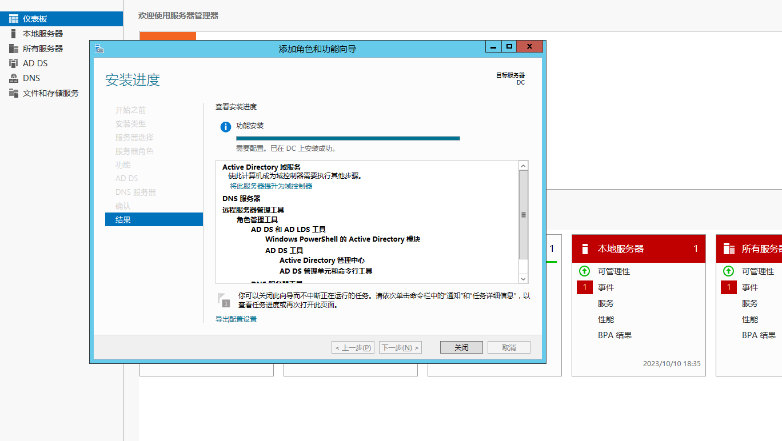Click the results list scroll-down arrow

[x=523, y=278]
